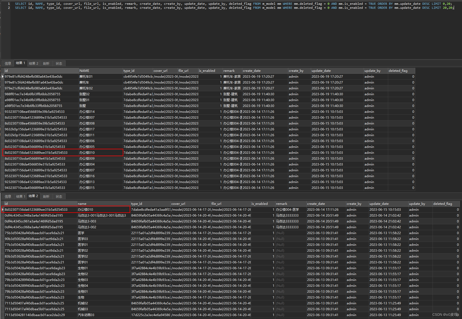Select the 医学03 name cell

[x=104, y=239]
